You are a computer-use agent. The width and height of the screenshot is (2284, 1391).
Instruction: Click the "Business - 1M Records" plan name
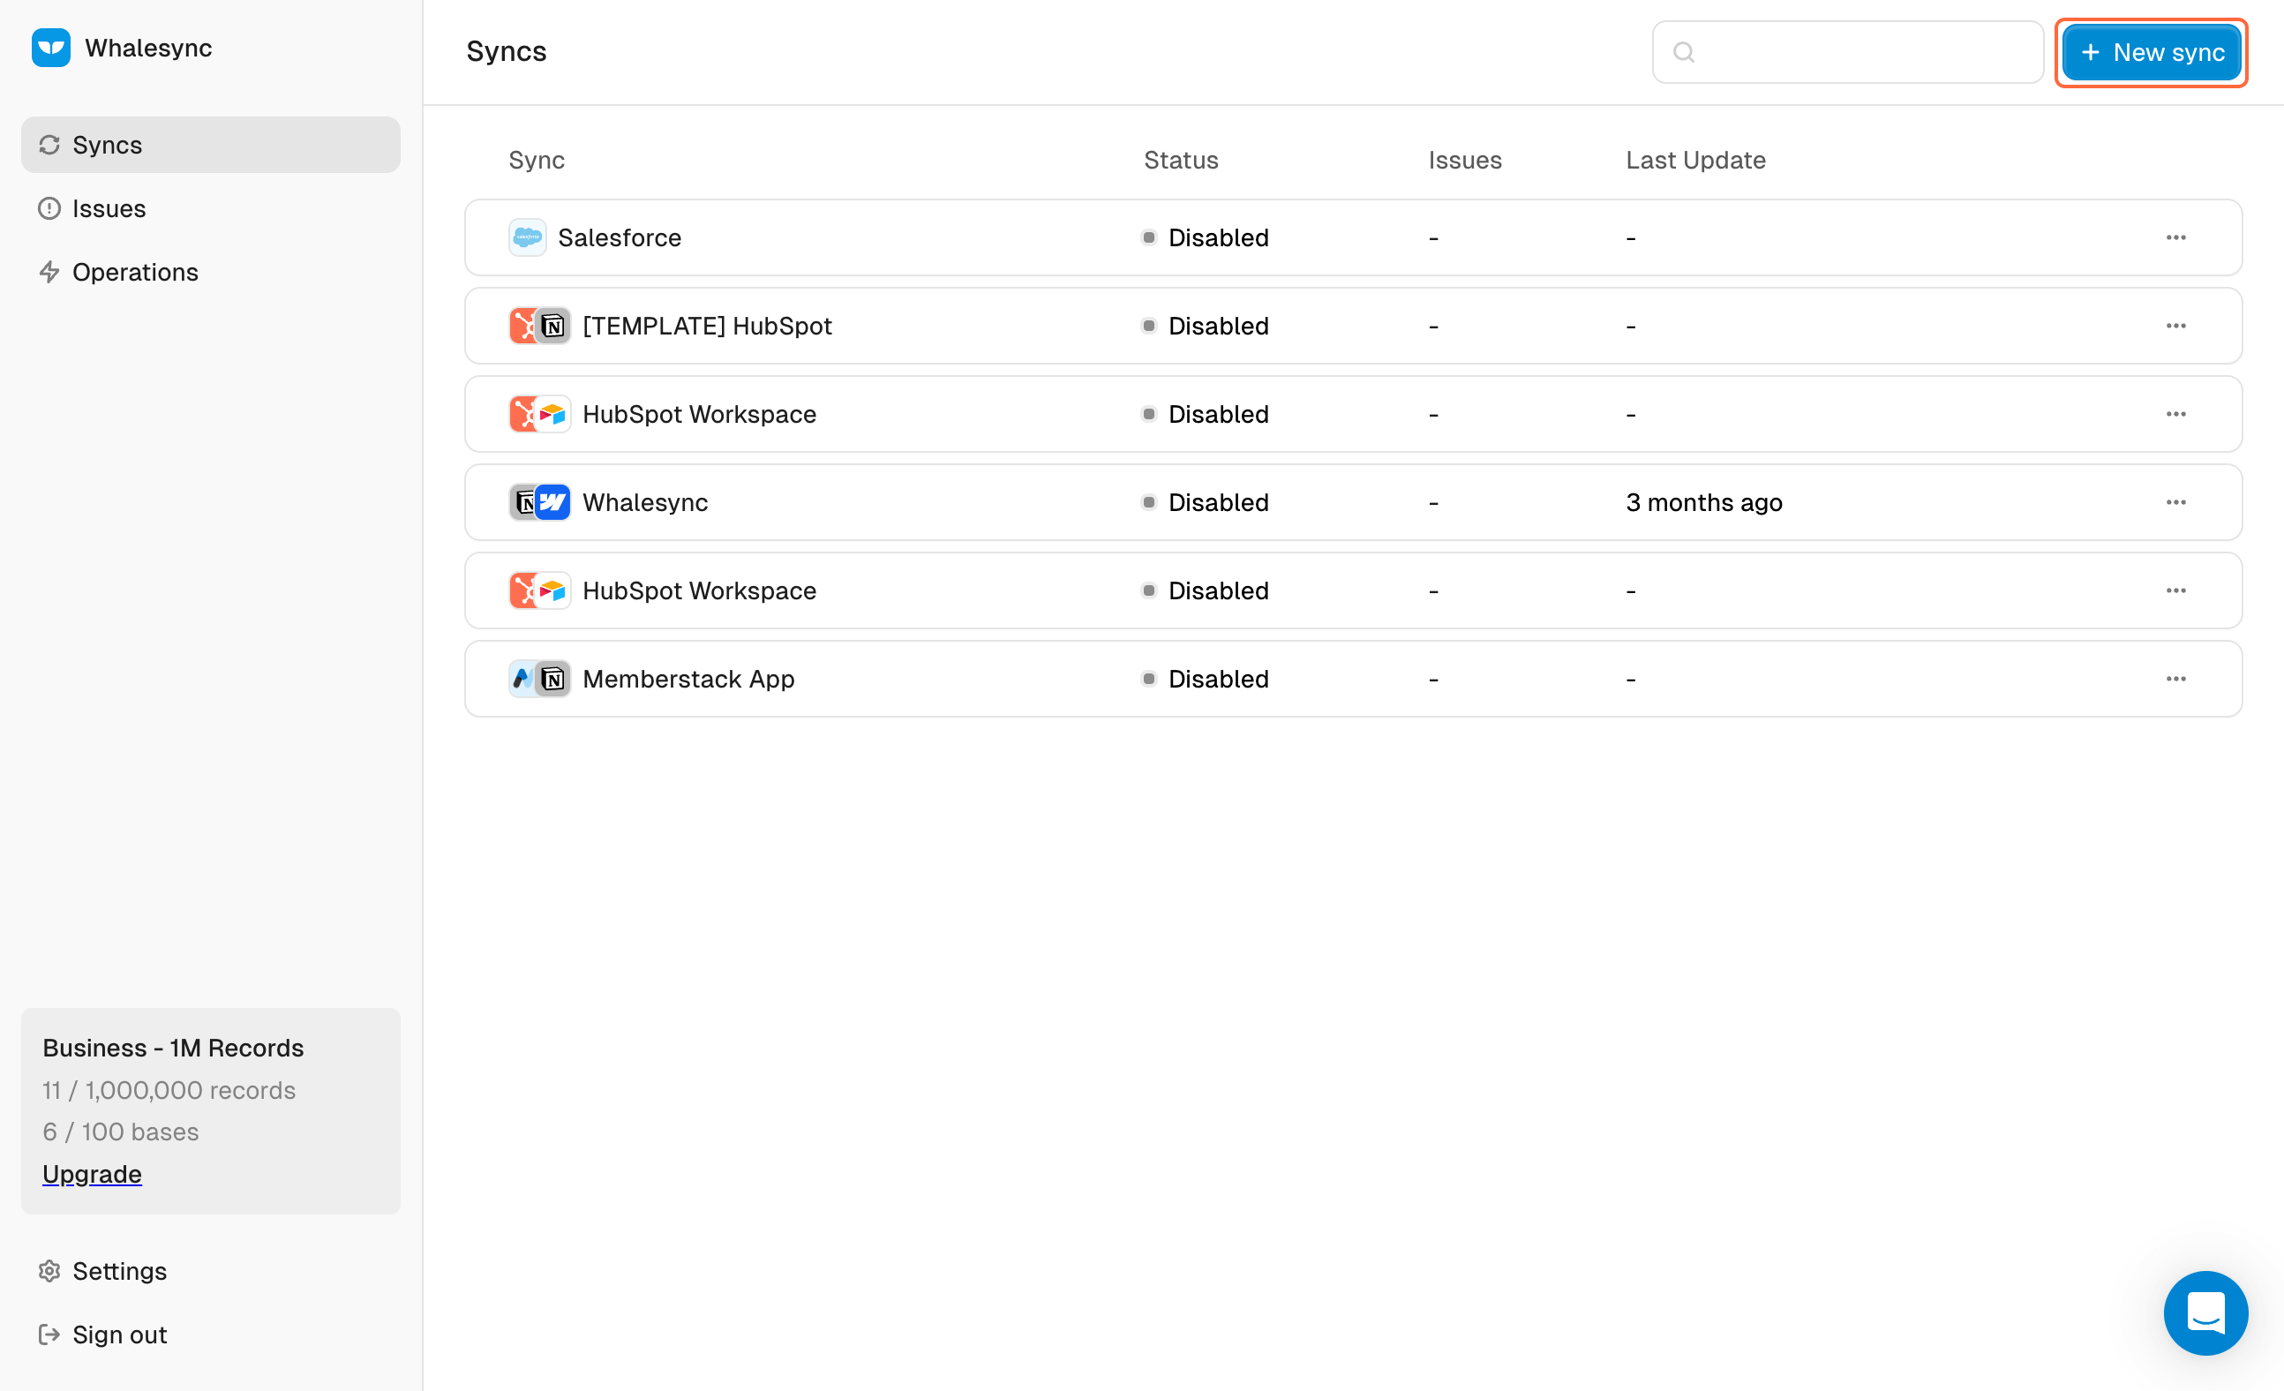(173, 1048)
